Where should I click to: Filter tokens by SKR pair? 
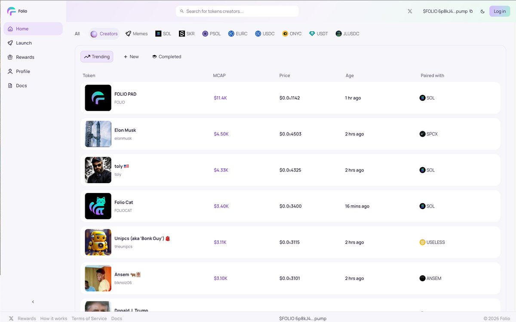(x=187, y=33)
